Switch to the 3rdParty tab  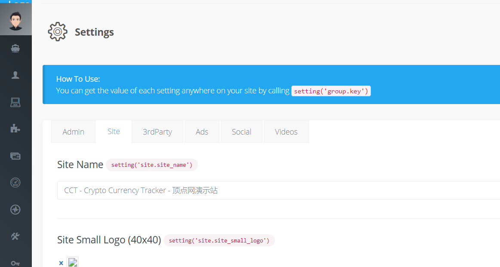(x=157, y=132)
